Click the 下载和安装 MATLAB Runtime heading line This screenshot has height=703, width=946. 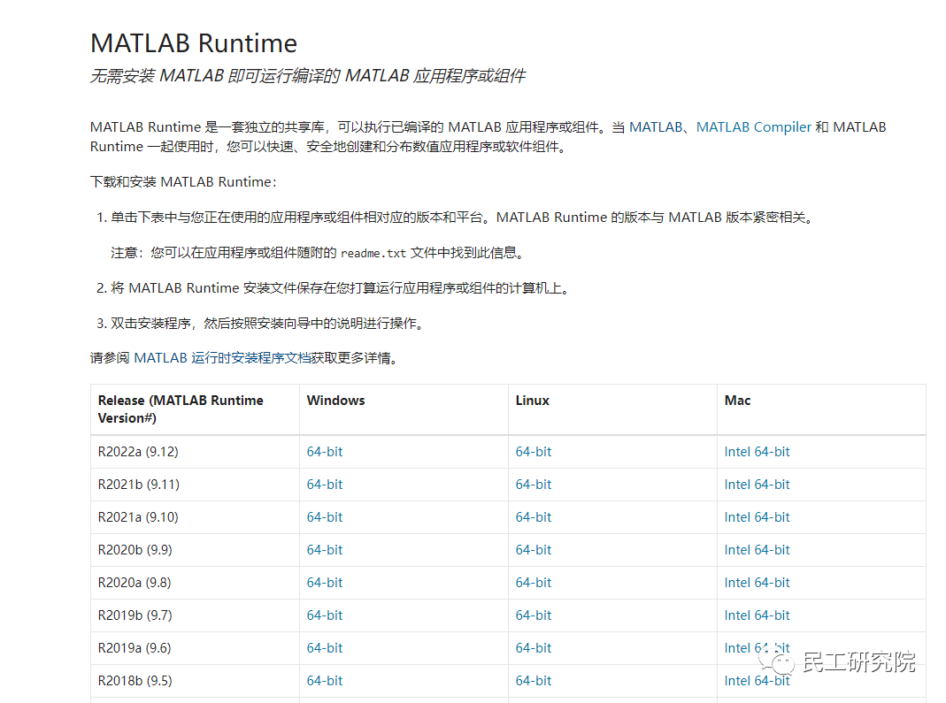pyautogui.click(x=183, y=182)
